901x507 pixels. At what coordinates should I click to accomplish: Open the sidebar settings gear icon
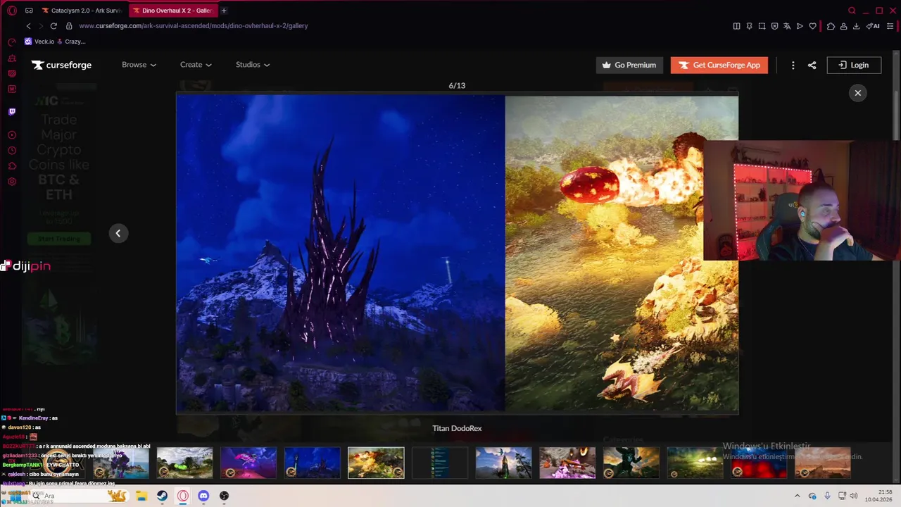point(12,182)
